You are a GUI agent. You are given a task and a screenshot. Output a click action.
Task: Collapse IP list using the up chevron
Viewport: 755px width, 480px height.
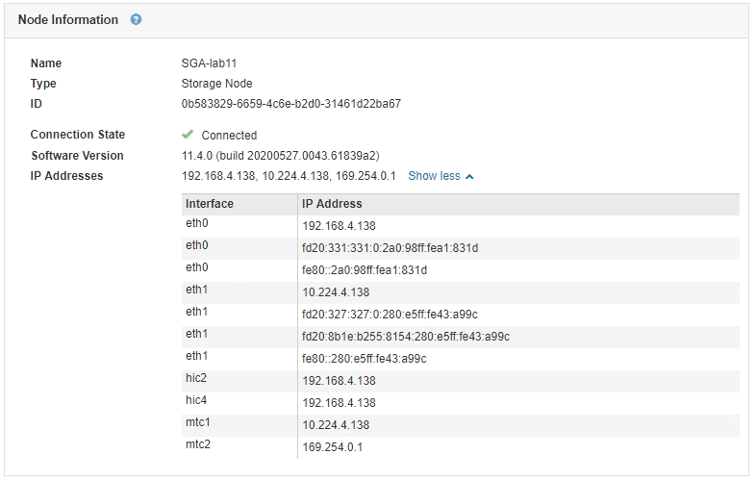(469, 177)
